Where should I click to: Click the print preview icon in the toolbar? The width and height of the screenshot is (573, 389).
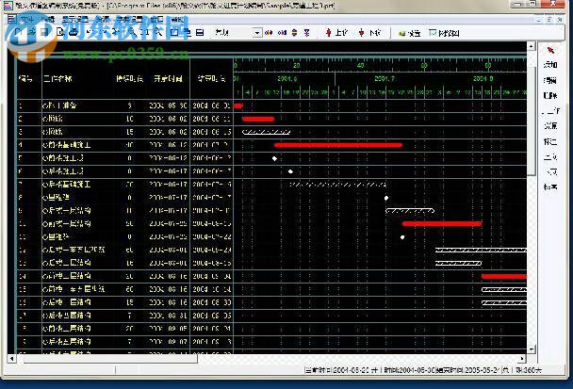click(60, 32)
